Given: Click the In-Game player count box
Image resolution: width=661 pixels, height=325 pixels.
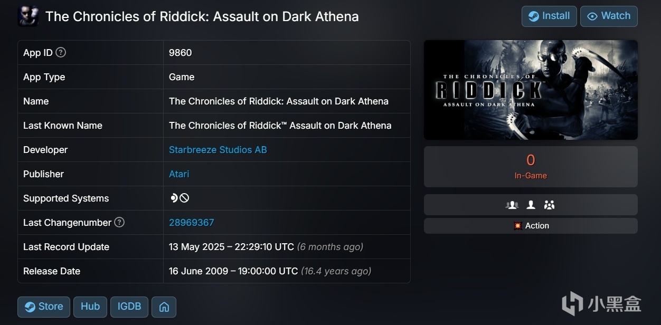Looking at the screenshot, I should click(531, 166).
